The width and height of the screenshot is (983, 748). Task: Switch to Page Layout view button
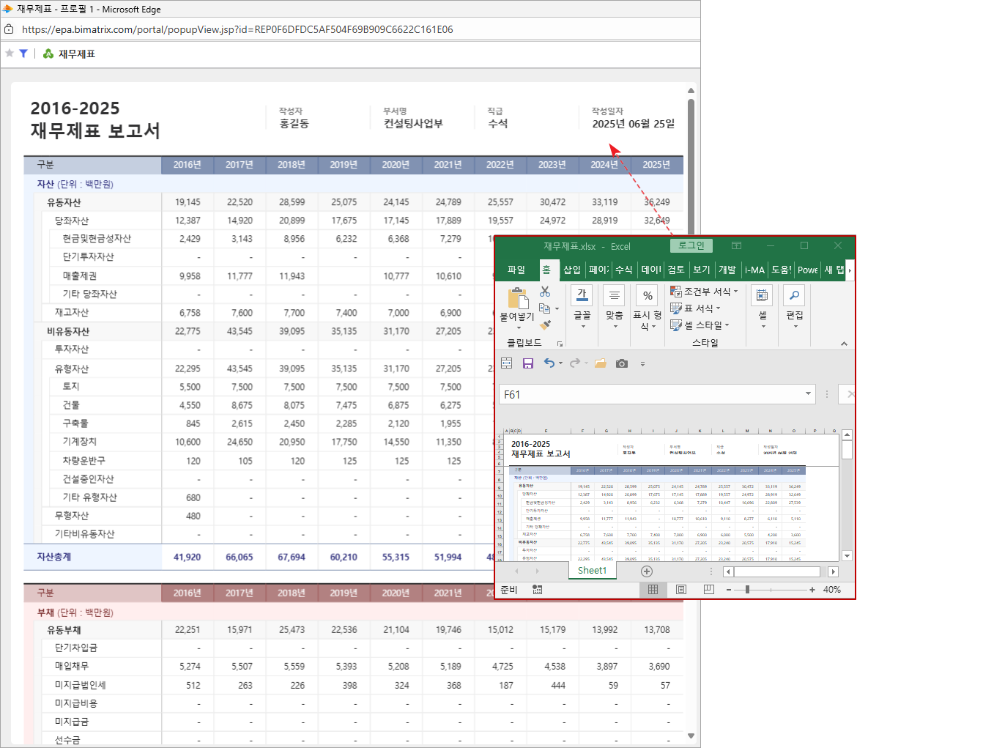[681, 590]
